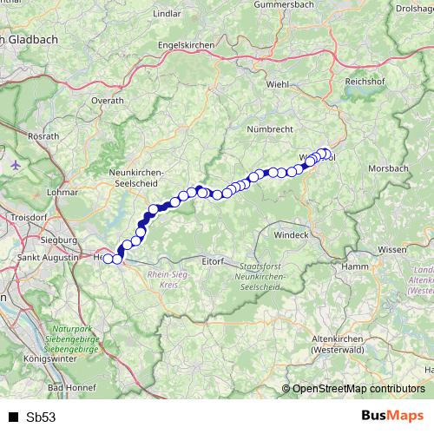Click the Reichshof map label
The width and height of the screenshot is (434, 434).
click(365, 82)
